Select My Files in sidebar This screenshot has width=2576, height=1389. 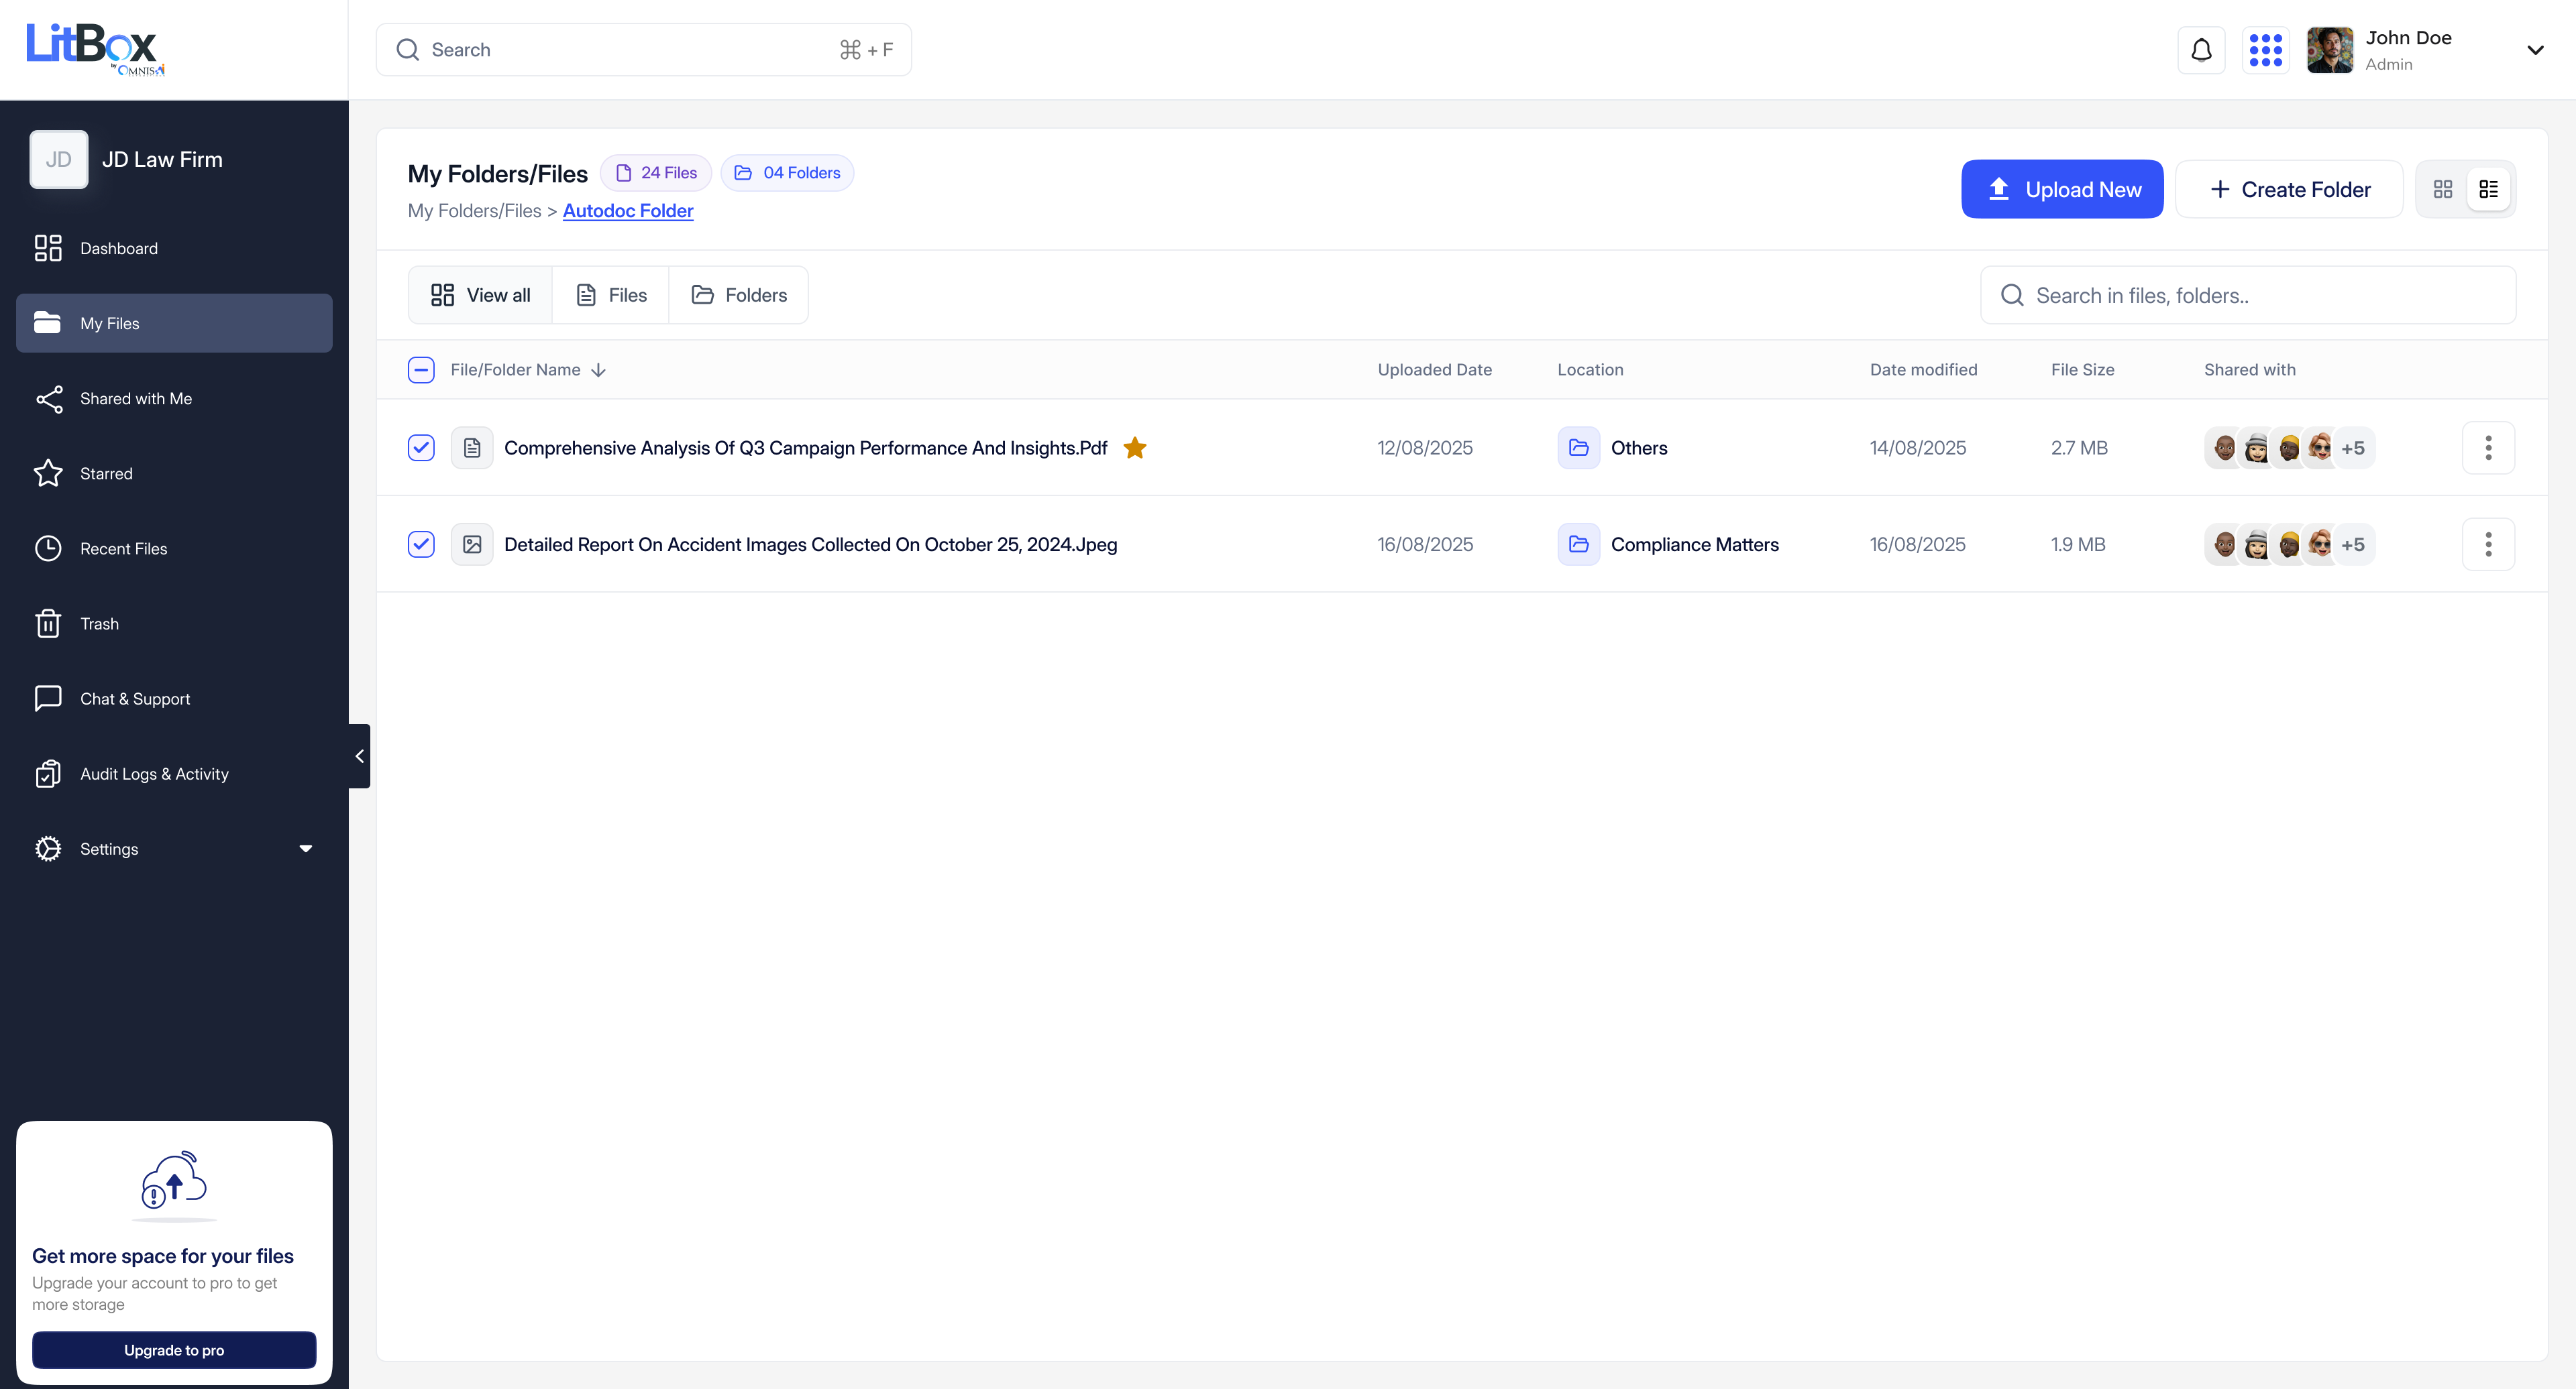pos(174,322)
